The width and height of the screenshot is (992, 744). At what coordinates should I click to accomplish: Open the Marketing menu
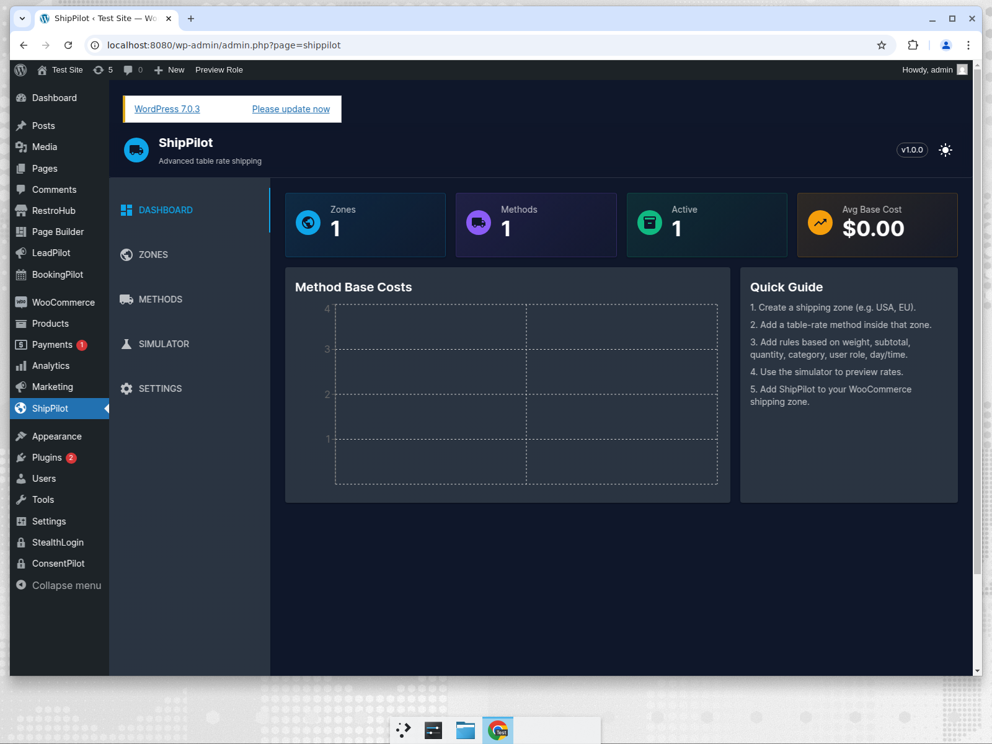(x=60, y=387)
